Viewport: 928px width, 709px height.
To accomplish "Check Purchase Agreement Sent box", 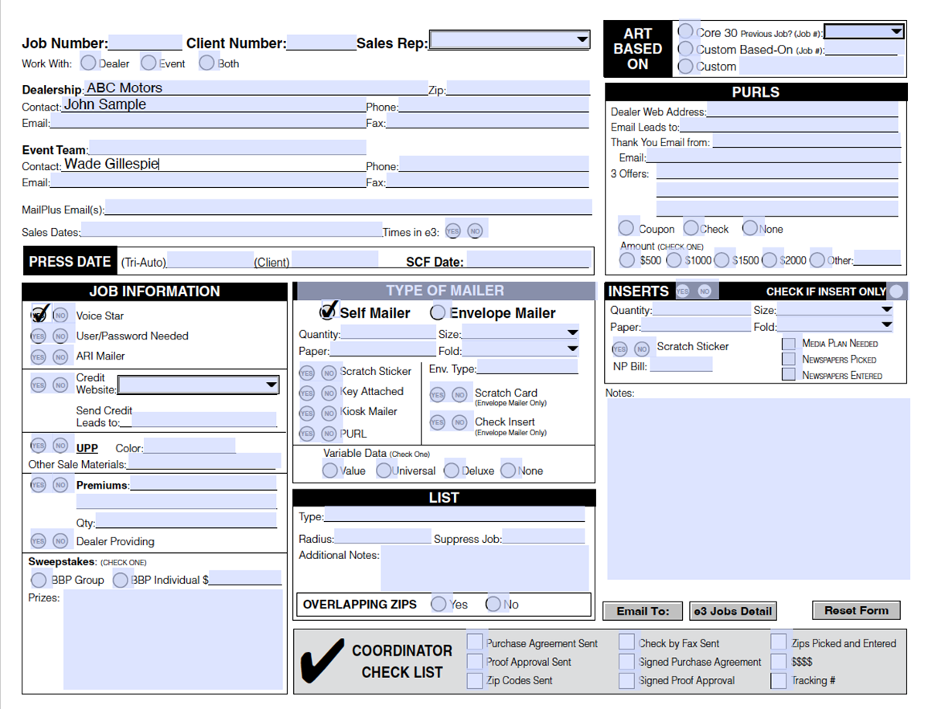I will (475, 643).
